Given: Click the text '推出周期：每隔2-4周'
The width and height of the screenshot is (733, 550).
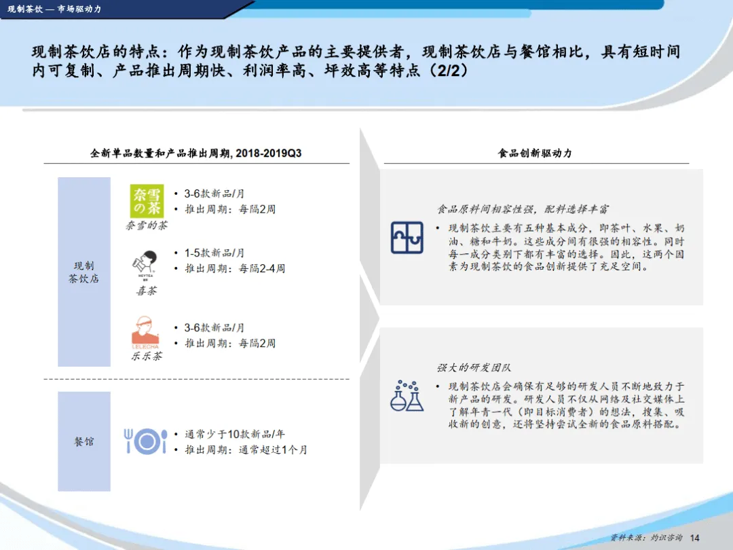Looking at the screenshot, I should click(235, 268).
